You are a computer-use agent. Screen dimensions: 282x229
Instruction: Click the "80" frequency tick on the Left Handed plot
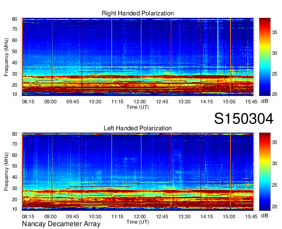pos(15,134)
